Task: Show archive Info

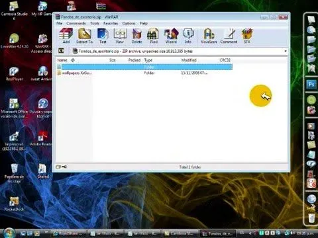Action: pos(188,36)
